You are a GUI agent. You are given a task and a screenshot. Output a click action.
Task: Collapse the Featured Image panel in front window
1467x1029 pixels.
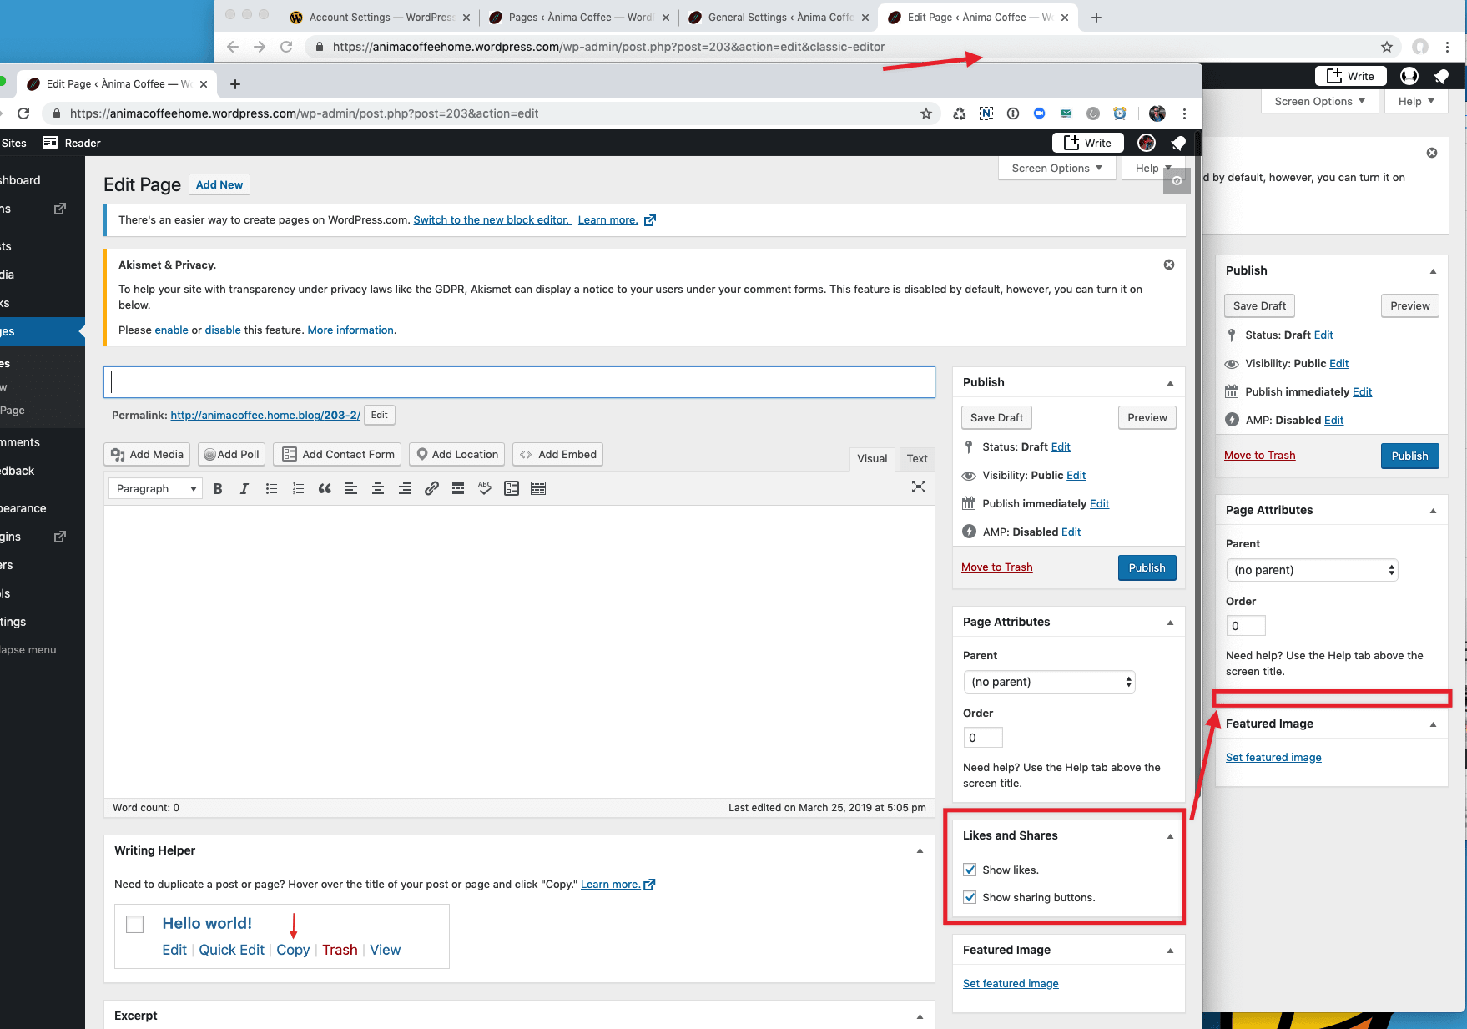coord(1170,951)
